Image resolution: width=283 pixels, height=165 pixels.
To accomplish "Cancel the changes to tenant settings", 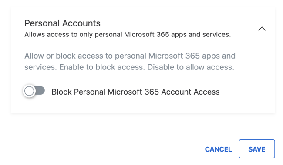I will [x=218, y=149].
